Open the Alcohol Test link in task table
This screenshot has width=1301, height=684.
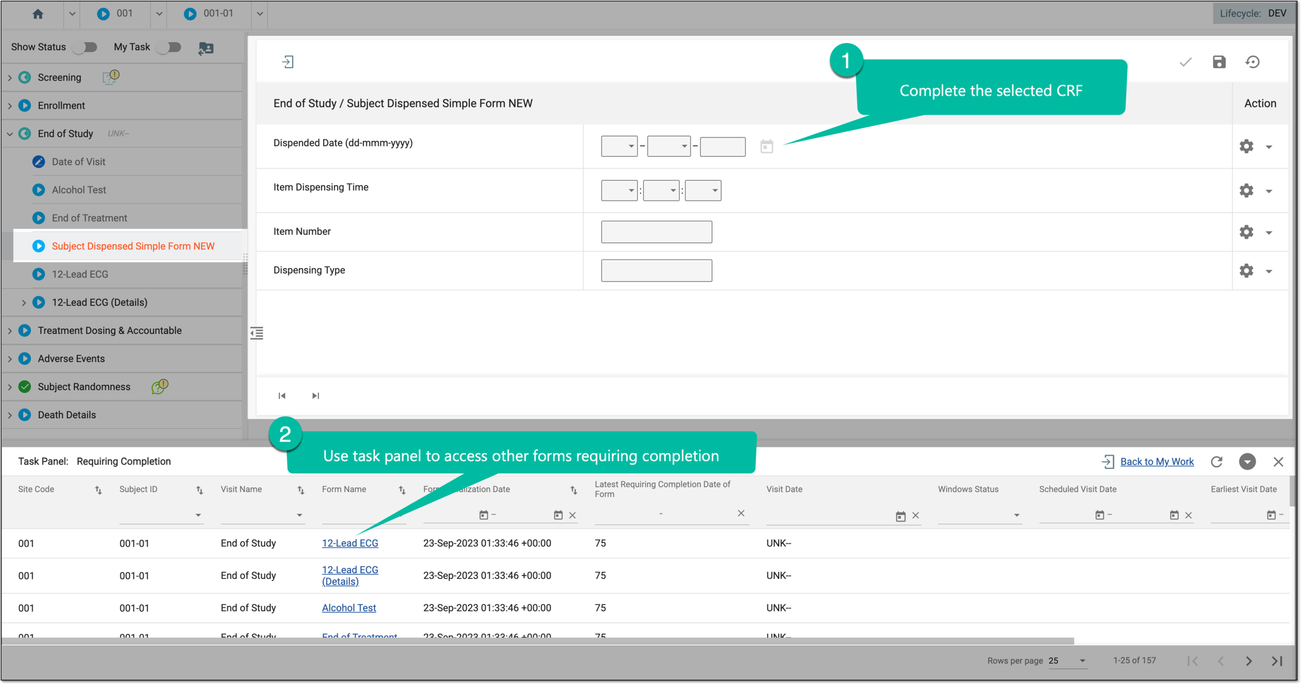tap(349, 608)
